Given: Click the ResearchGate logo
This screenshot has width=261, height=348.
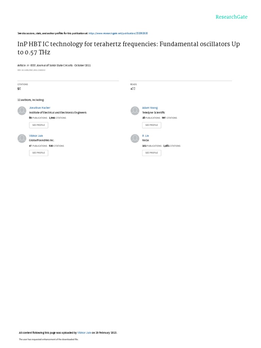Looking at the screenshot, I should click(x=231, y=17).
